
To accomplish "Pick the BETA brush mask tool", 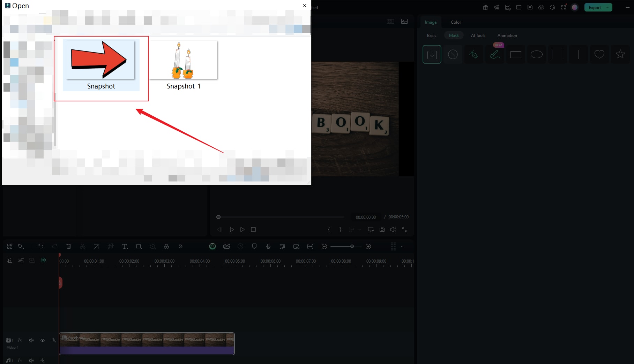I will (495, 54).
